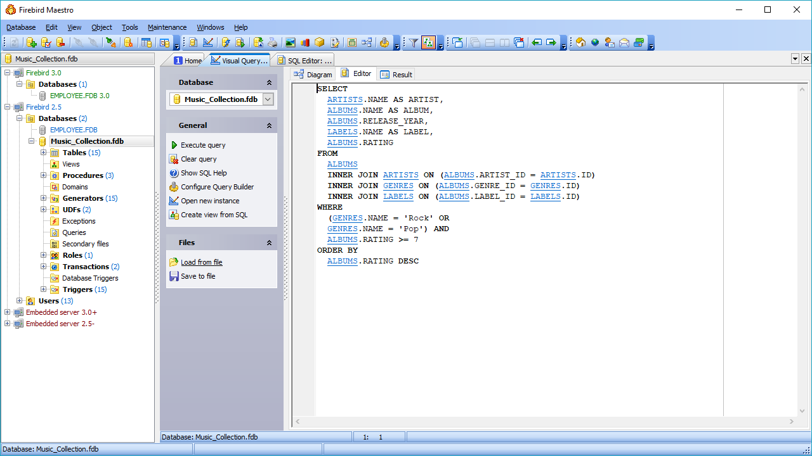812x456 pixels.
Task: Click the BLOB viewer picture icon
Action: tap(290, 42)
